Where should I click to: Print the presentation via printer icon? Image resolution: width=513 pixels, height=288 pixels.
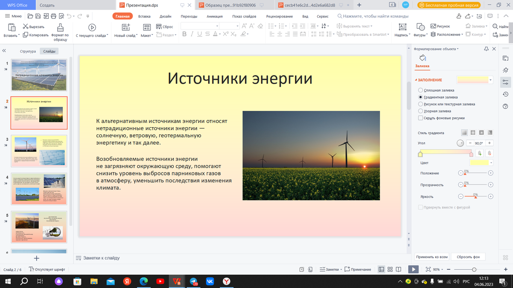[53, 16]
